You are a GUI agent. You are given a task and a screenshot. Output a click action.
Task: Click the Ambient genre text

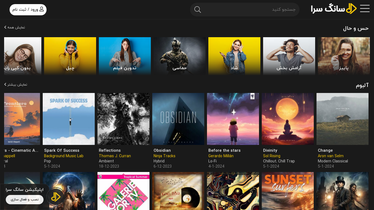(106, 161)
